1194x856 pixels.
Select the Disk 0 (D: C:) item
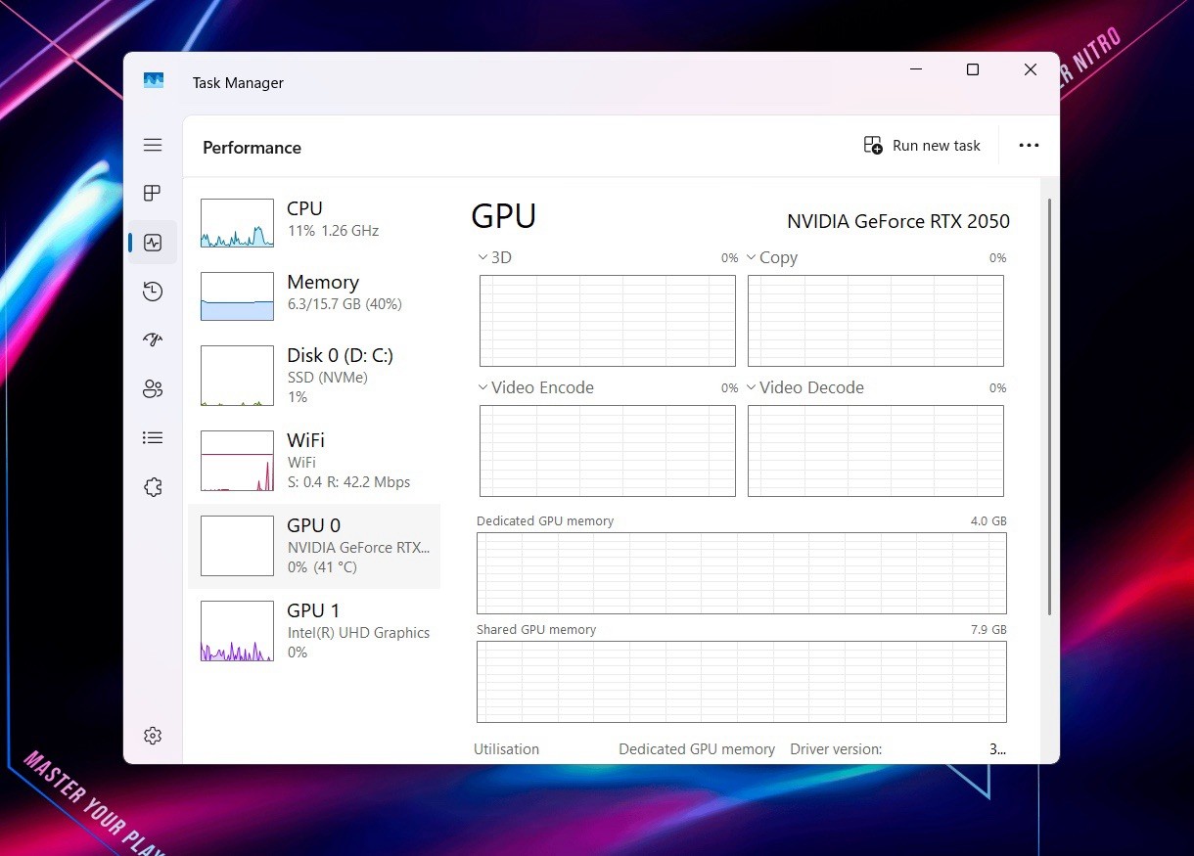[x=314, y=376]
